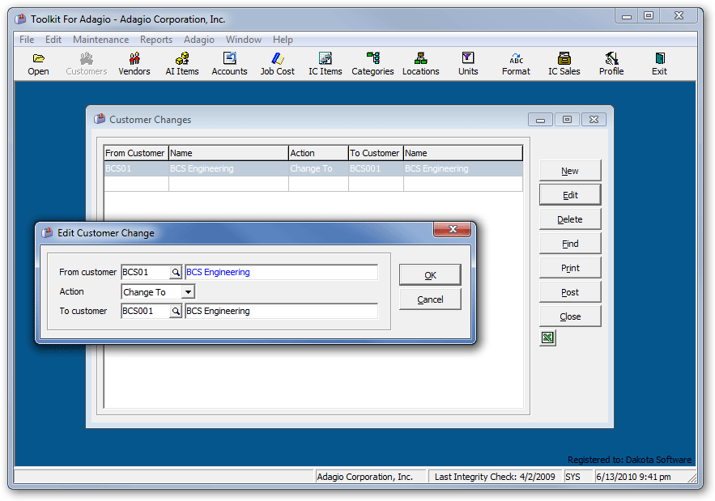715x501 pixels.
Task: Select the From Customer column header
Action: pos(136,153)
